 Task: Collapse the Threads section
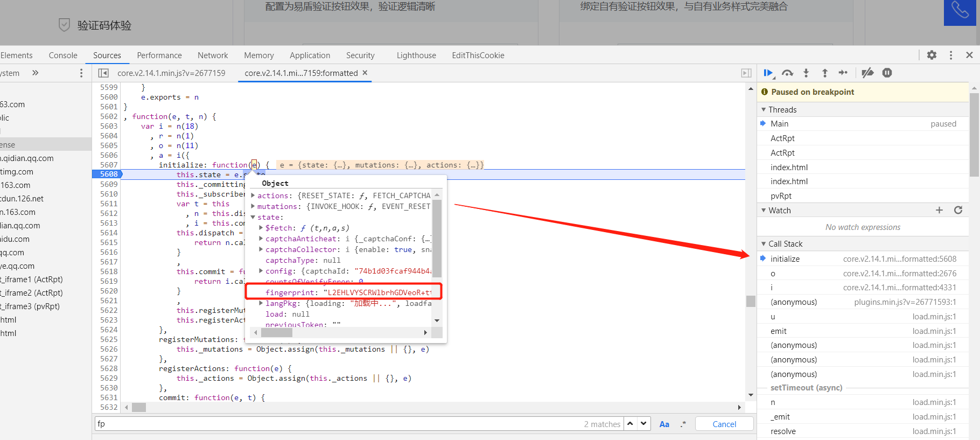click(764, 109)
